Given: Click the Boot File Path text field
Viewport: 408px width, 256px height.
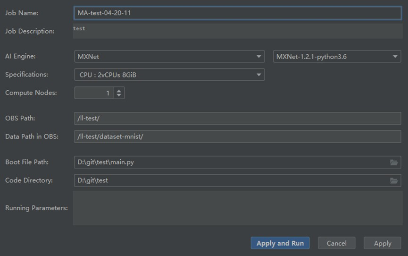Looking at the screenshot, I should tap(231, 162).
